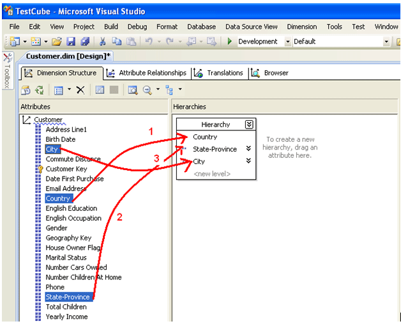Viewport: 401px width, 326px height.
Task: Select the Dimension Structure tab
Action: click(x=62, y=74)
